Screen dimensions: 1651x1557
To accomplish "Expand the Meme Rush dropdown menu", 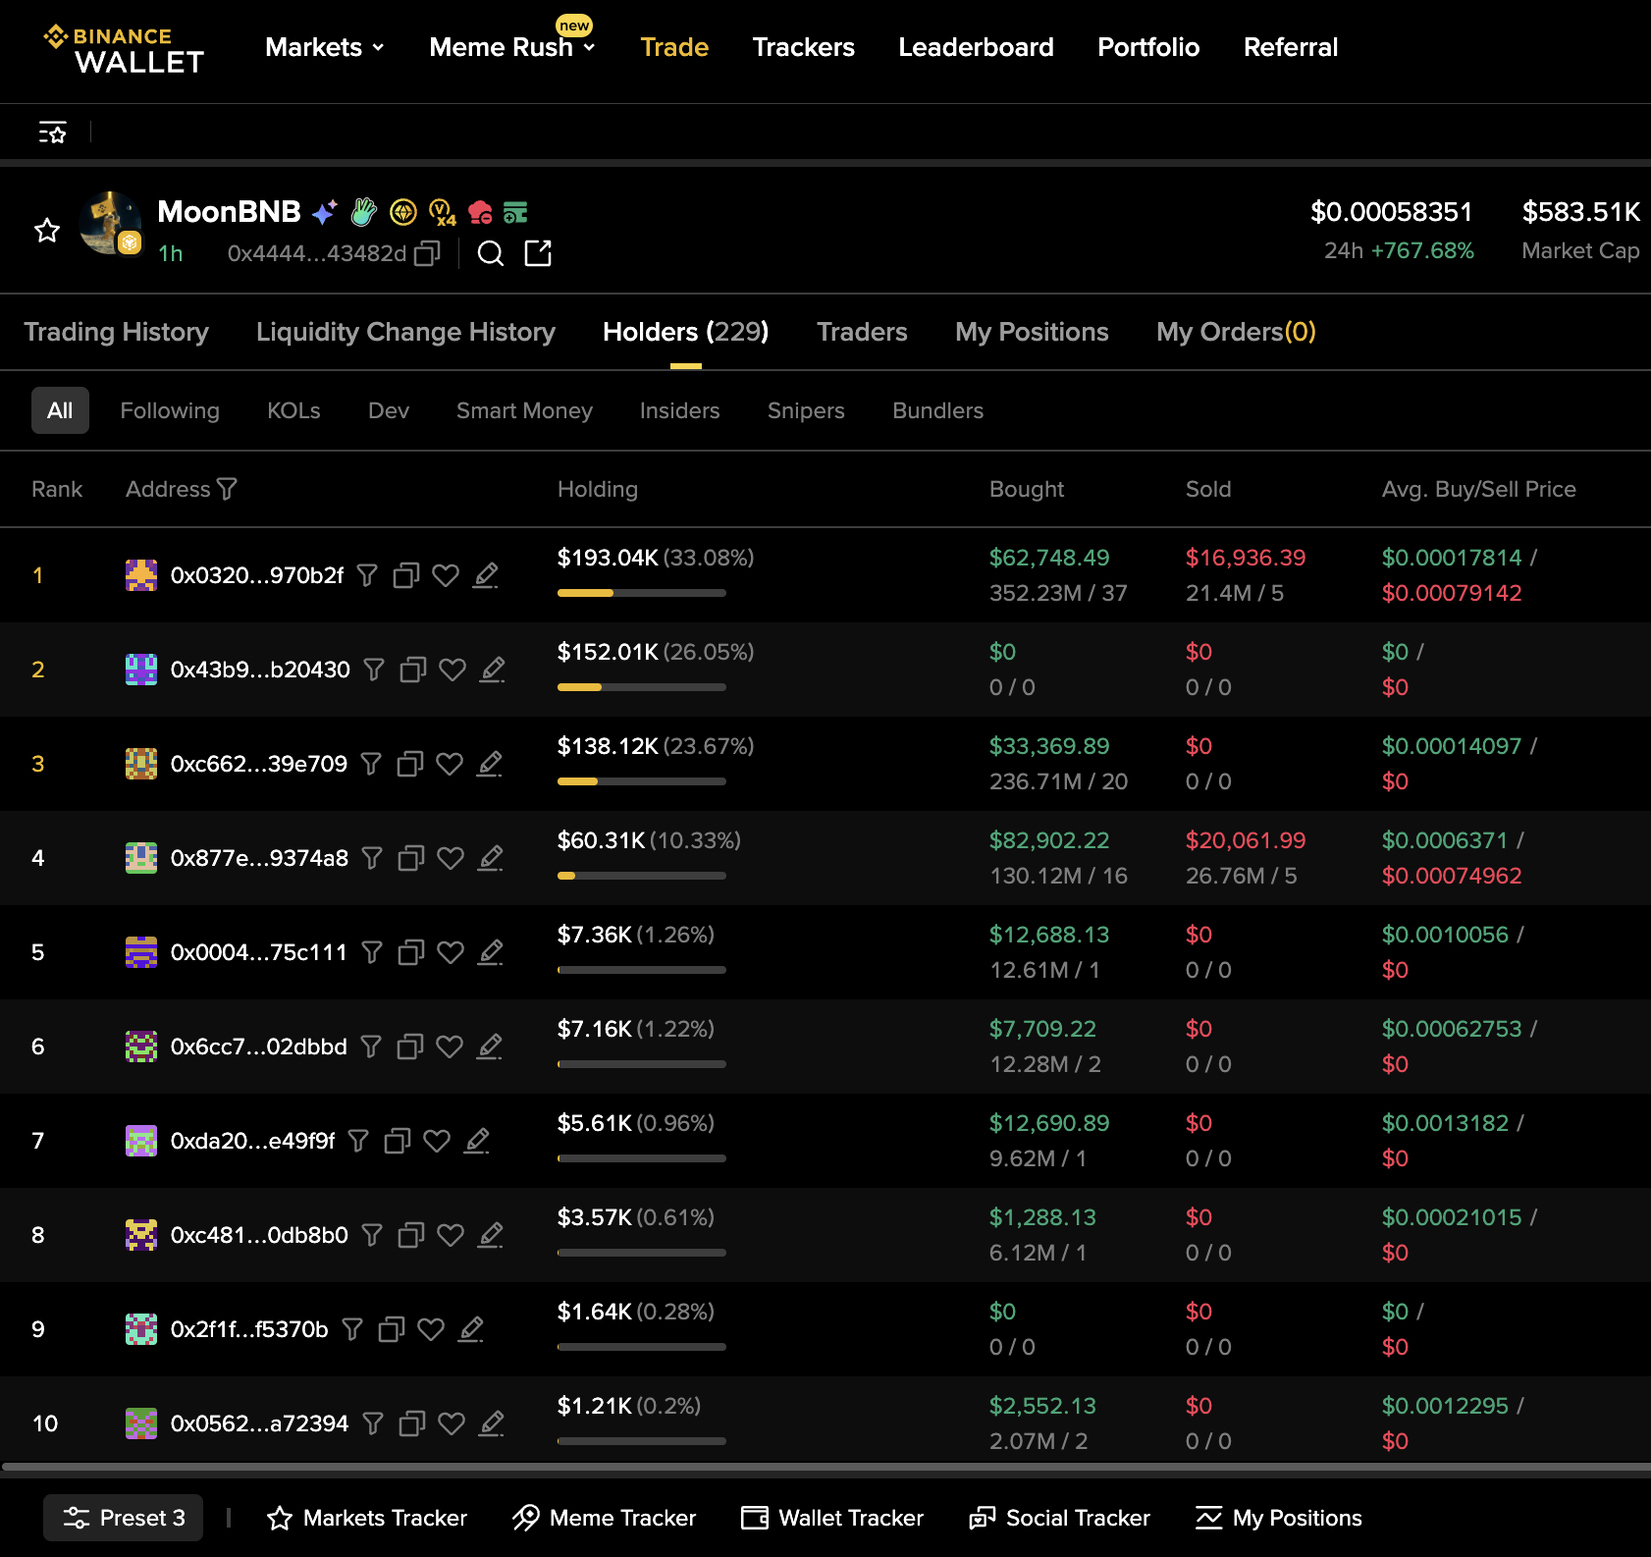I will (511, 47).
